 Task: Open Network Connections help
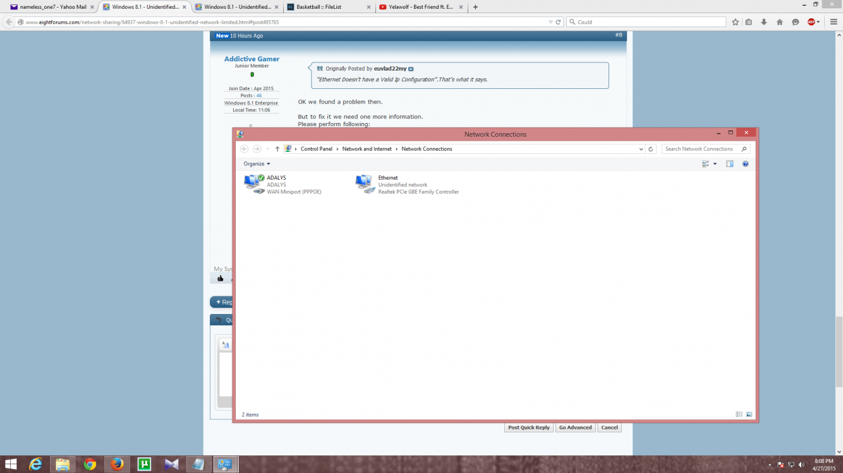pos(745,164)
